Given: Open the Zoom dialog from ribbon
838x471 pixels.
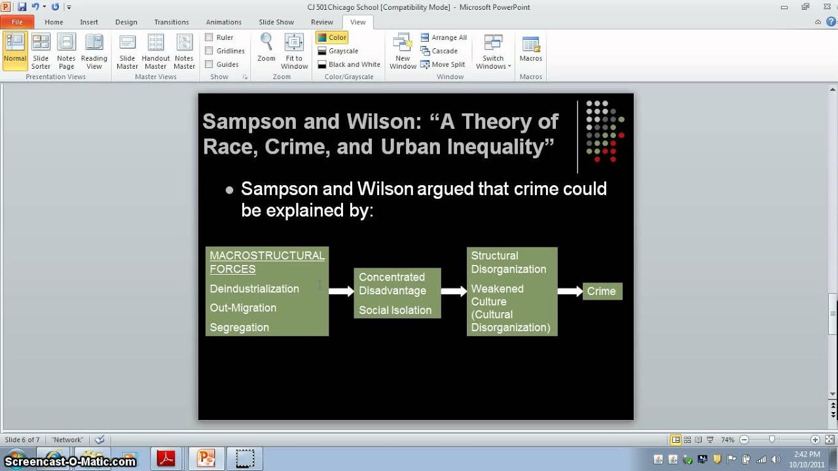Looking at the screenshot, I should tap(266, 48).
